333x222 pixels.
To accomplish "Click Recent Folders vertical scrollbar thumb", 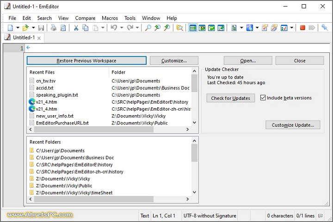I will (194, 153).
